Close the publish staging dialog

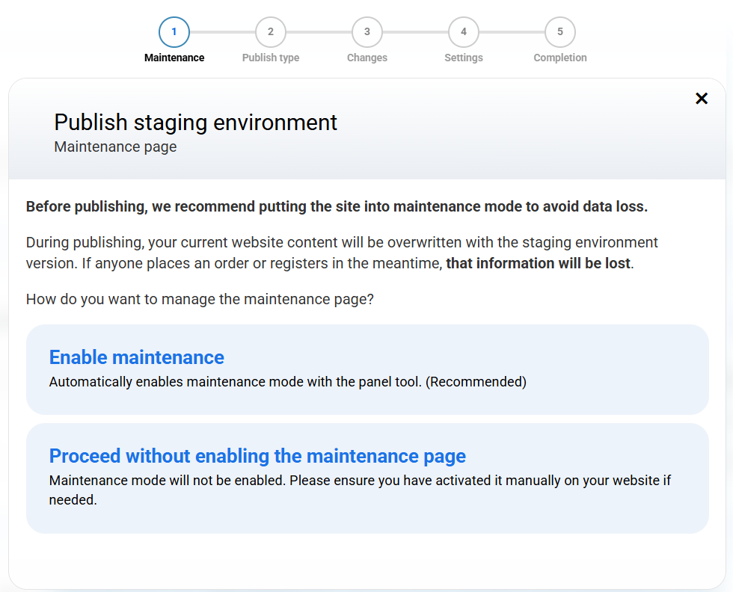701,99
